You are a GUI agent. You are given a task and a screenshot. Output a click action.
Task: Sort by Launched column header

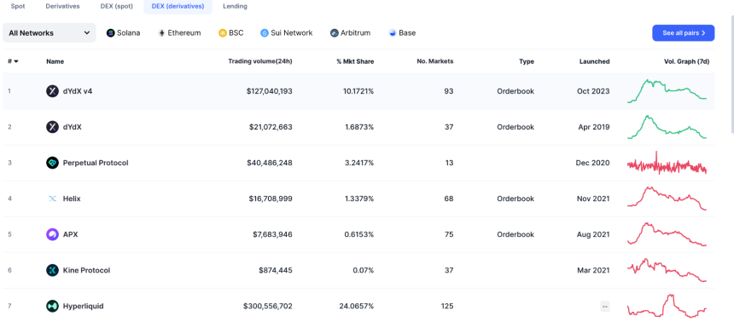pyautogui.click(x=595, y=61)
